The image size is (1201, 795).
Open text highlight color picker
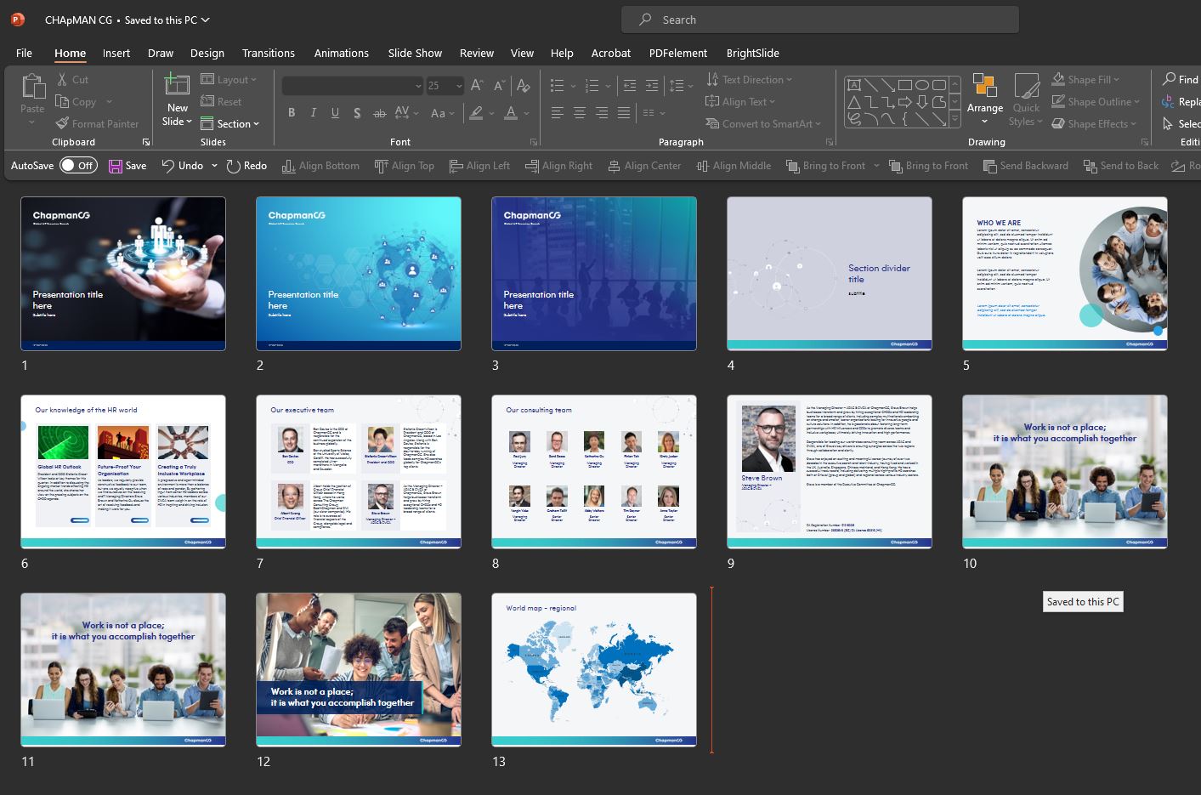pos(493,112)
